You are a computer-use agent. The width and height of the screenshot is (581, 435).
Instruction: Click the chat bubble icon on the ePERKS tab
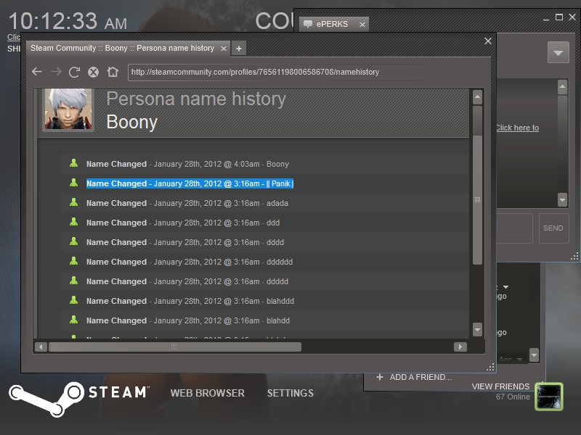[x=308, y=24]
